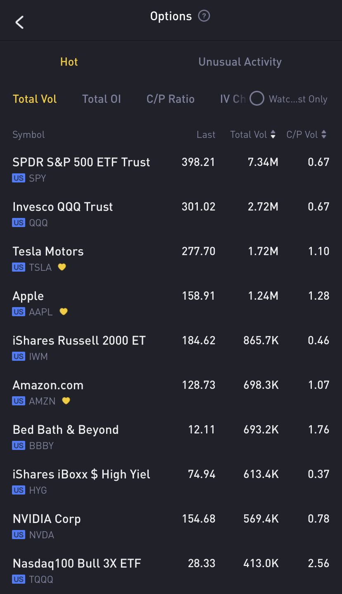Open the Invesco QQQ Trust row

(x=63, y=207)
